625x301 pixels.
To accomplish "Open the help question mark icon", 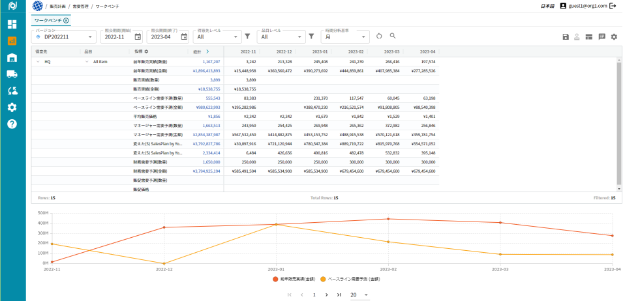I will (x=12, y=124).
